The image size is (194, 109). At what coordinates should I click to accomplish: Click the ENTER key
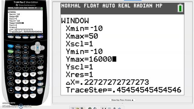(x=40, y=91)
